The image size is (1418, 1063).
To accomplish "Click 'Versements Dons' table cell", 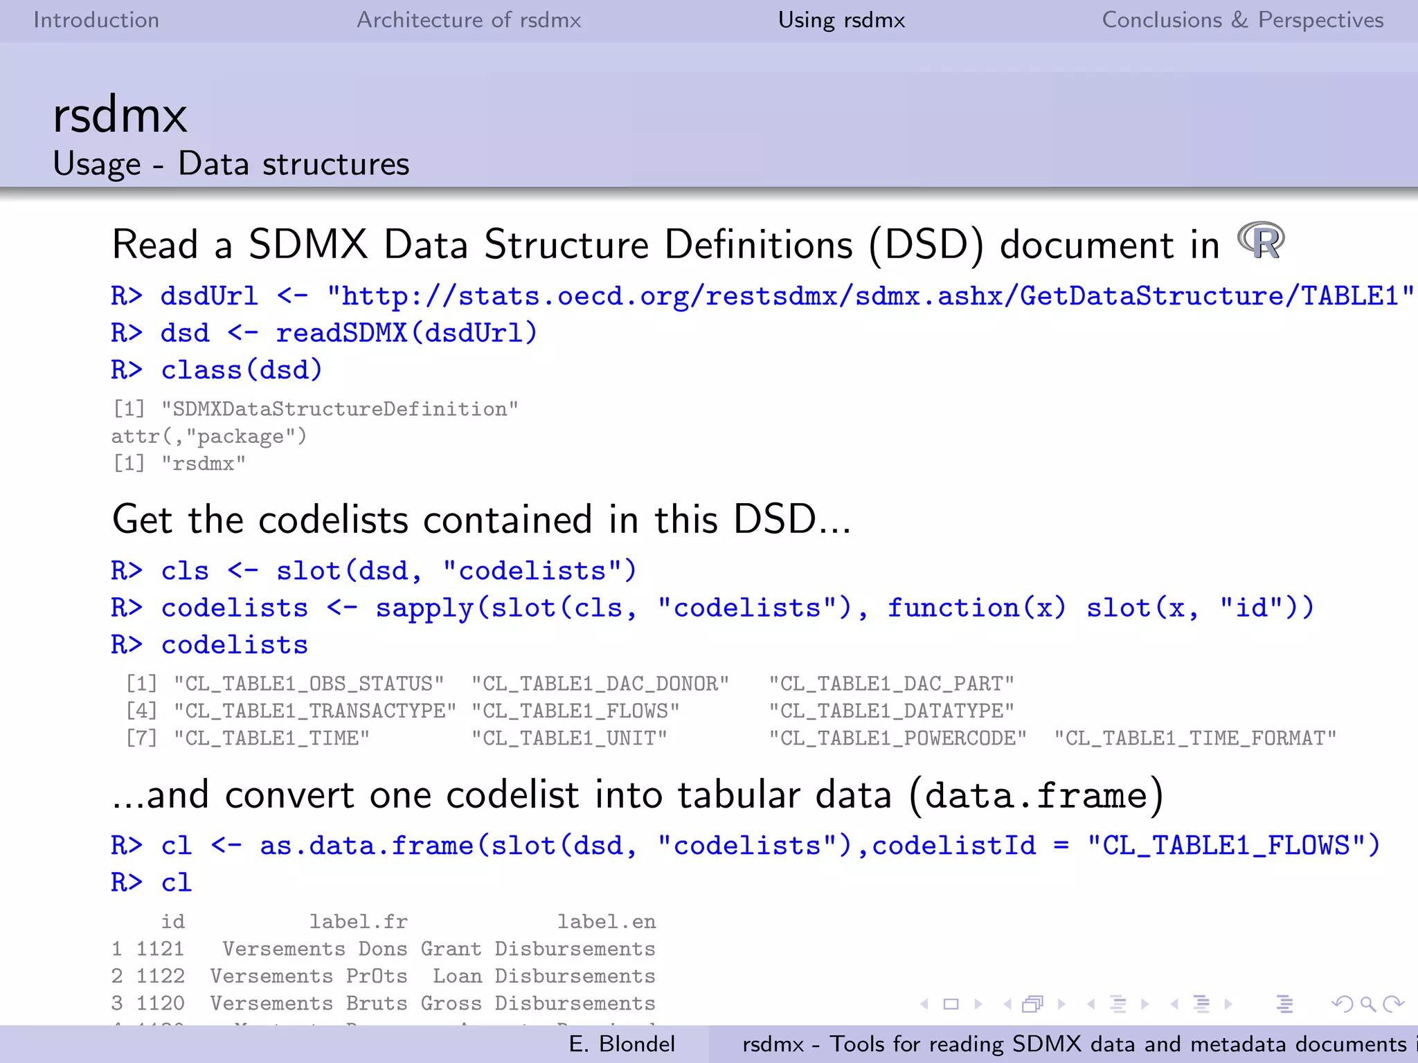I will pyautogui.click(x=315, y=949).
